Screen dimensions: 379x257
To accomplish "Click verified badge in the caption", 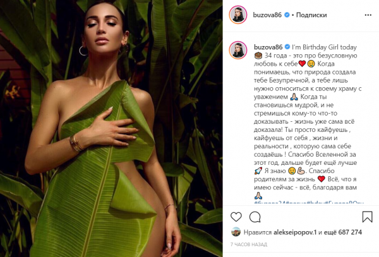I will [287, 47].
